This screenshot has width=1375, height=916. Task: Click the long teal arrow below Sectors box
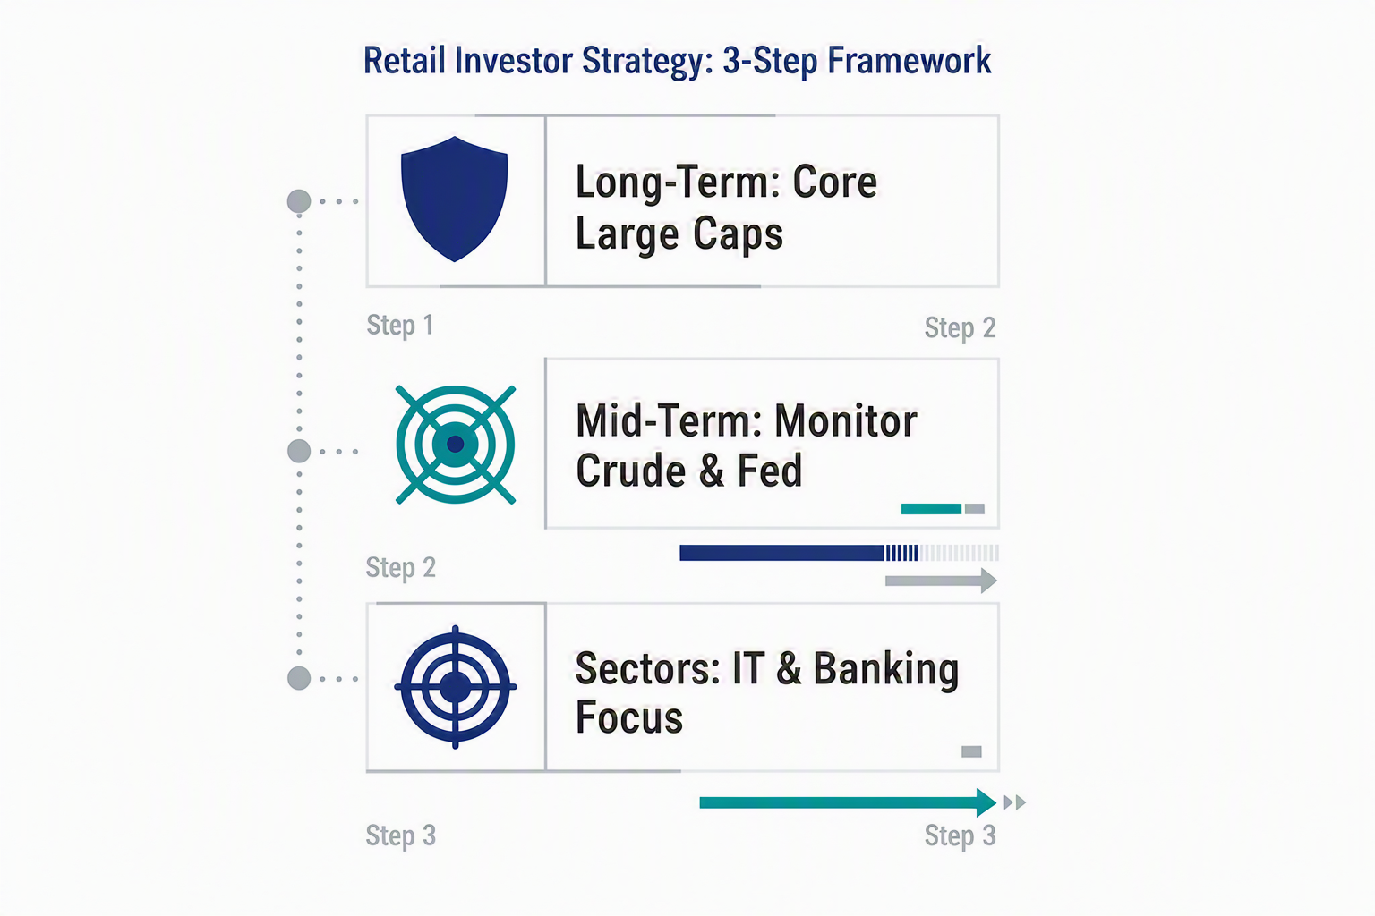(848, 802)
